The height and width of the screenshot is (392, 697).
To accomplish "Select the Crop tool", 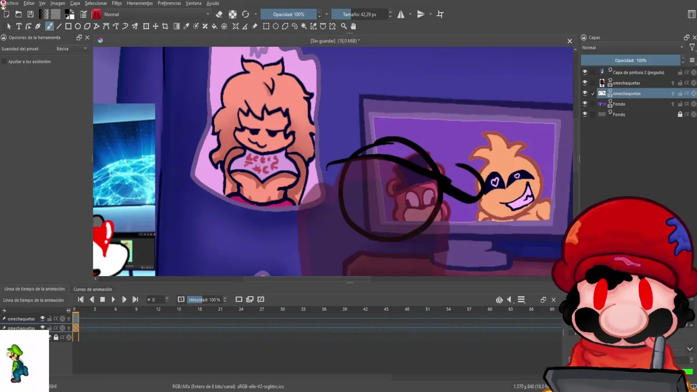I will click(x=166, y=26).
